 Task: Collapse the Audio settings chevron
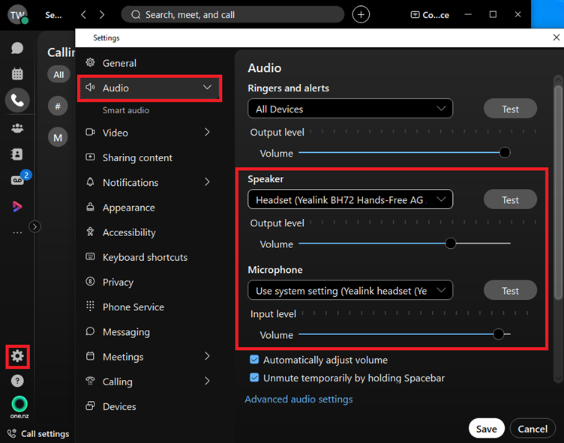point(207,88)
